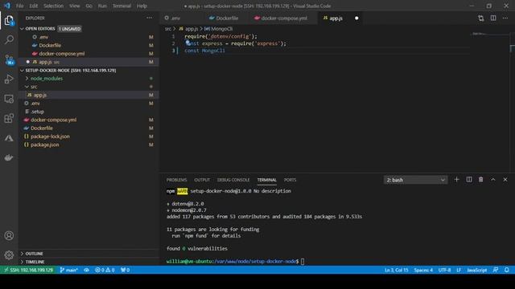The width and height of the screenshot is (515, 289).
Task: Open the Source Control view icon
Action: [x=9, y=59]
